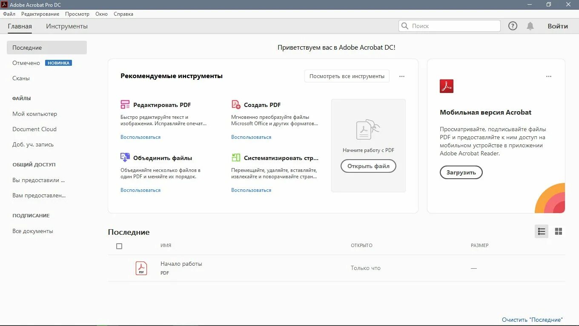Click the PDF file icon for Начало работы
Viewport: 579px width, 326px height.
tap(141, 268)
